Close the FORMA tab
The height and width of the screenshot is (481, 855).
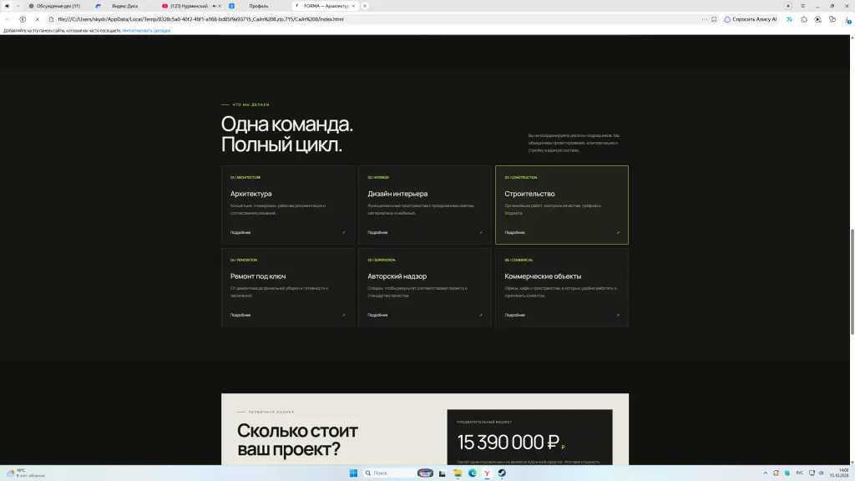(353, 6)
